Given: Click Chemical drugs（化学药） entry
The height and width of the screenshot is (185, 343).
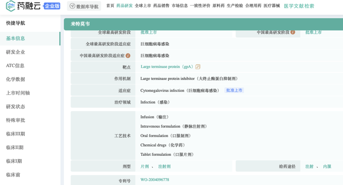Looking at the screenshot, I should [x=163, y=145].
